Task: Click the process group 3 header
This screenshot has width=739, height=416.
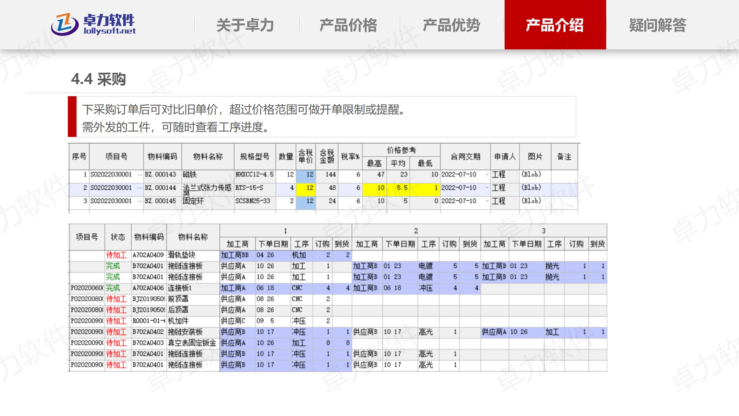Action: click(544, 231)
